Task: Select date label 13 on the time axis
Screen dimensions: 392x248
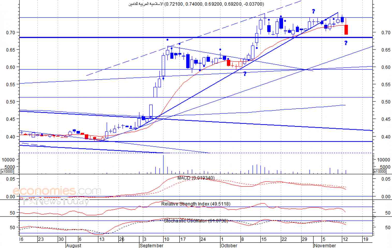Action: point(102,239)
